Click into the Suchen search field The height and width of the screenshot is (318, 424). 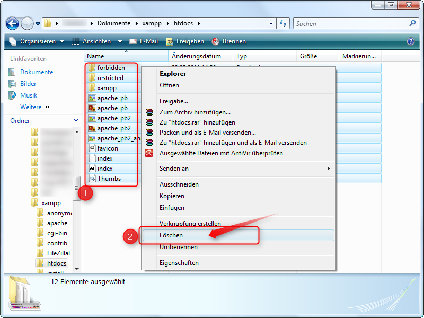[351, 23]
